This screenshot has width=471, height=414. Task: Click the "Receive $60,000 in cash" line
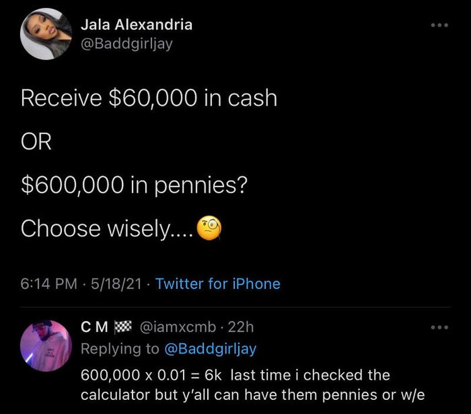pyautogui.click(x=148, y=98)
